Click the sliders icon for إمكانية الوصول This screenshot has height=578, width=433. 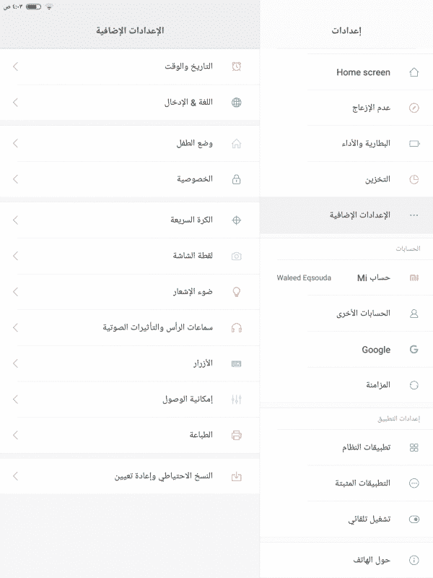click(237, 399)
